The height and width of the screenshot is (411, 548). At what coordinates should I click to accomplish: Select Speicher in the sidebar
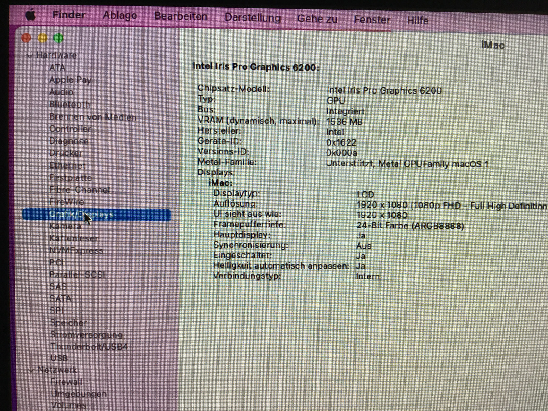click(68, 323)
